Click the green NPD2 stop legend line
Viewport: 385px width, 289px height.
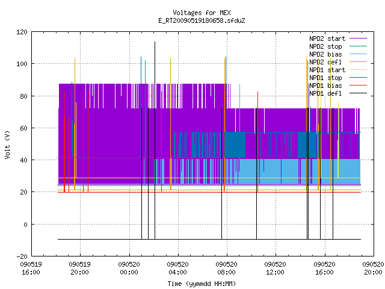pyautogui.click(x=359, y=46)
